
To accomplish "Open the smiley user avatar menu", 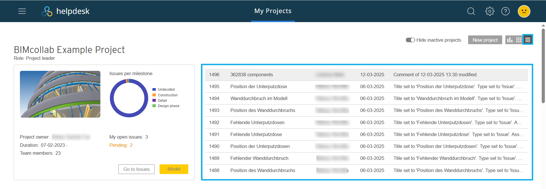I will [x=524, y=11].
